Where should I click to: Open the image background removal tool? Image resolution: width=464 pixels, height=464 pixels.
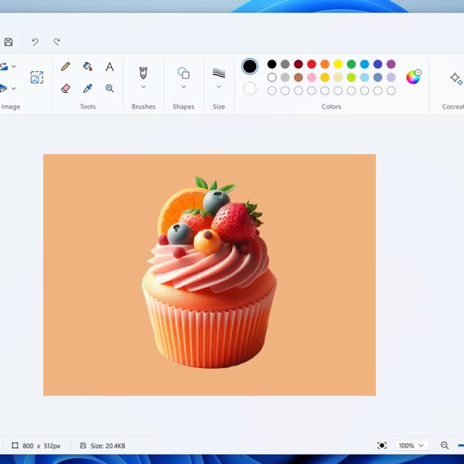point(37,77)
